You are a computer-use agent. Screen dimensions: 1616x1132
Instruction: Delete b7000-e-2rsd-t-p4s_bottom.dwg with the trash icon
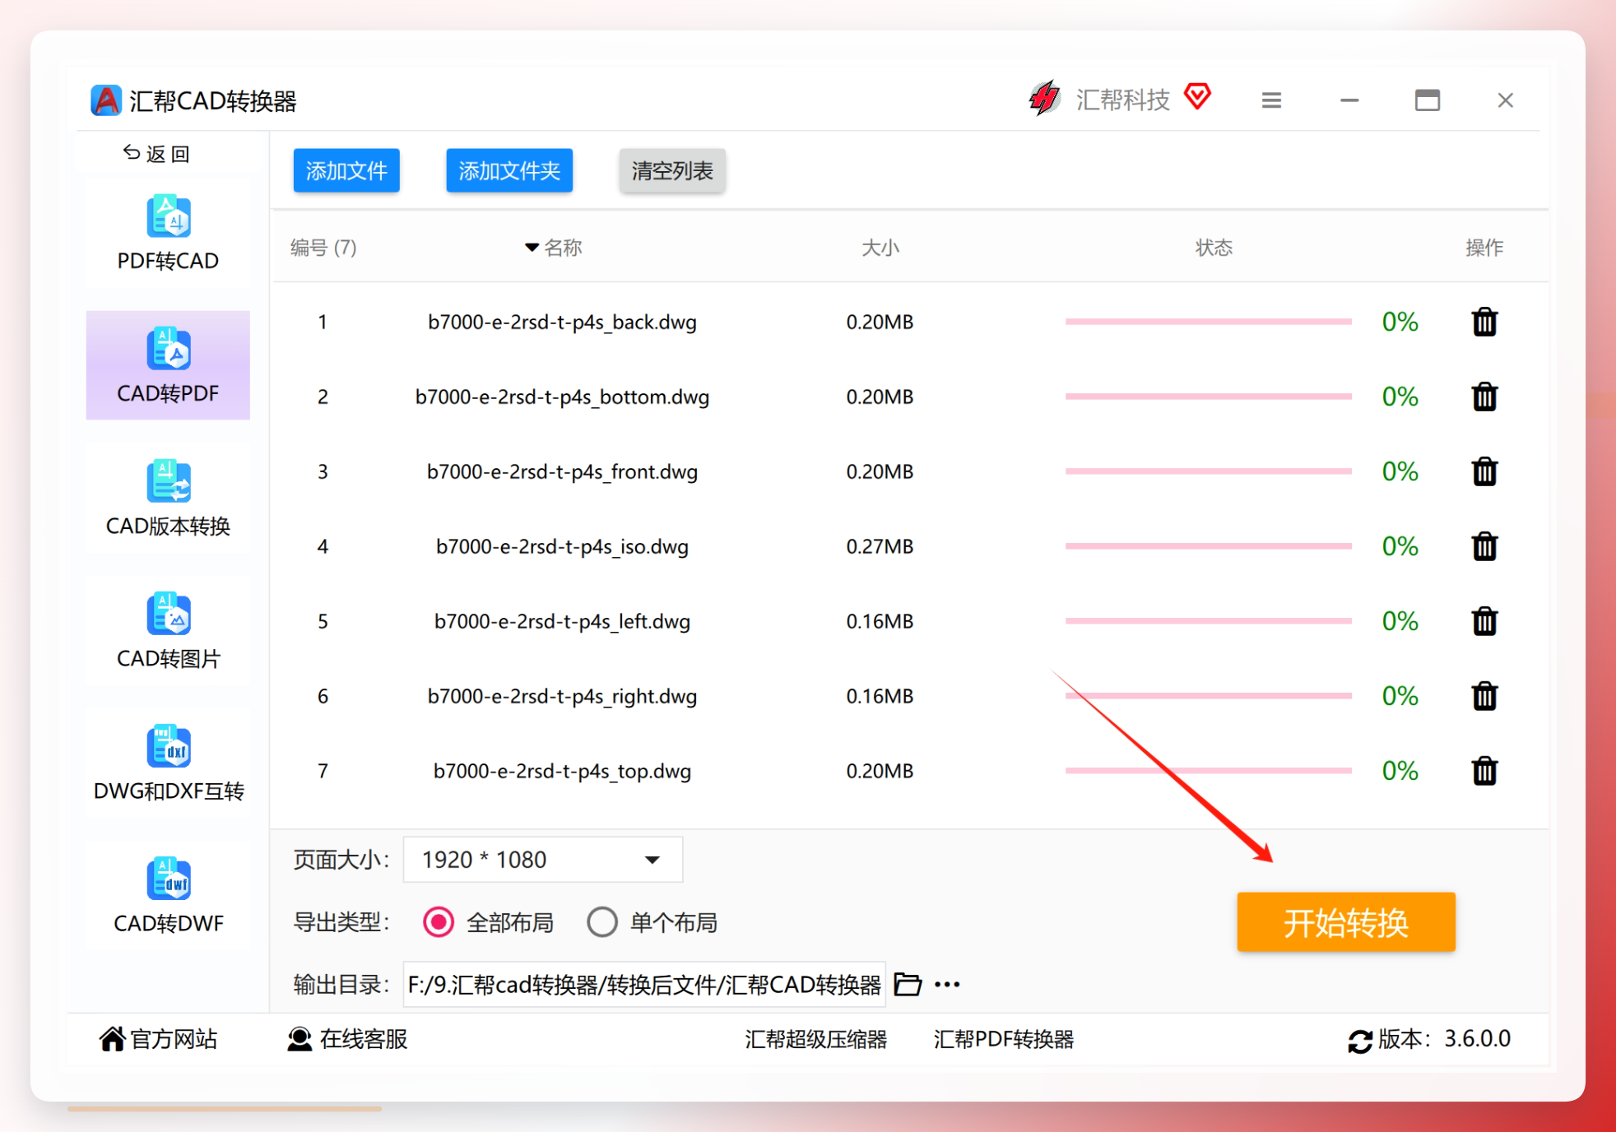(1484, 397)
